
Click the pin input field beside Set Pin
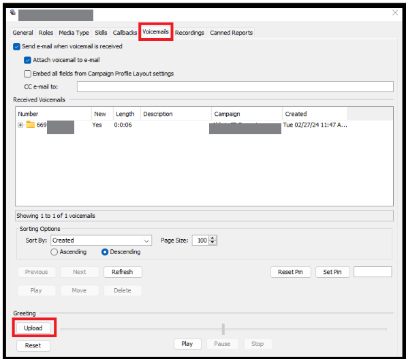(x=373, y=272)
